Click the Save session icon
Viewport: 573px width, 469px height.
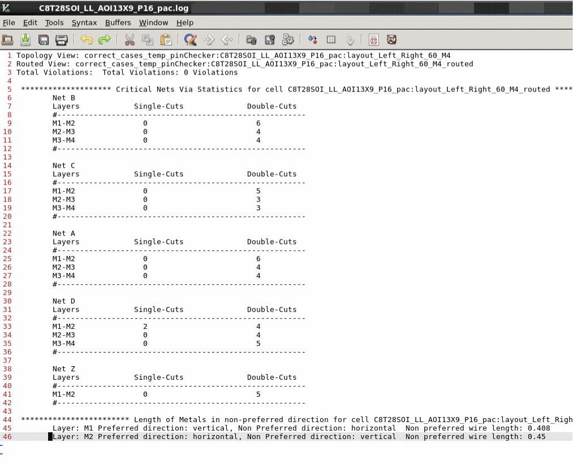(270, 40)
